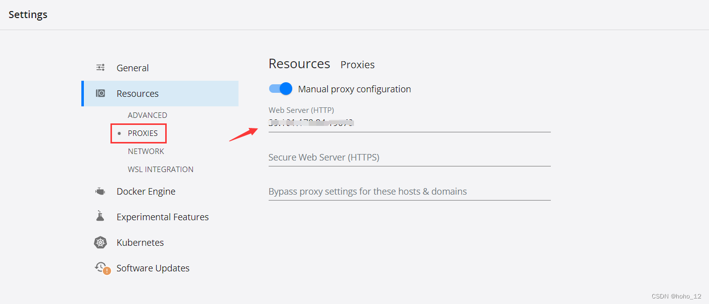Click the Docker Engine whale icon
Viewport: 709px width, 304px height.
100,192
